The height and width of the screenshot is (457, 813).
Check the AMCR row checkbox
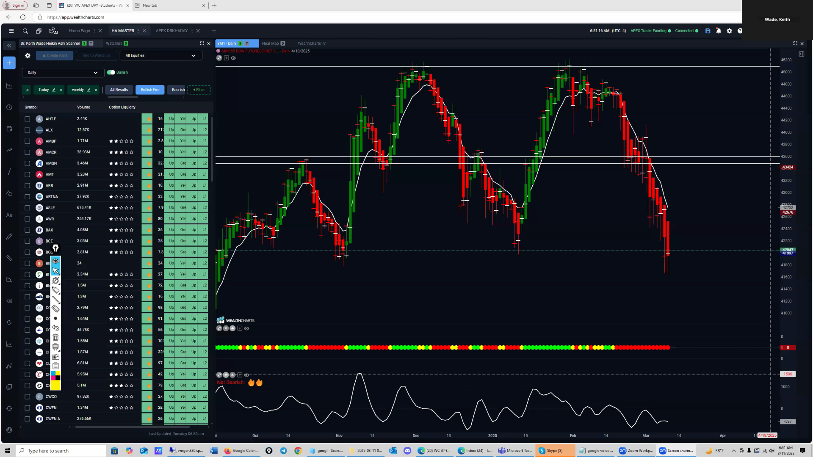27,152
